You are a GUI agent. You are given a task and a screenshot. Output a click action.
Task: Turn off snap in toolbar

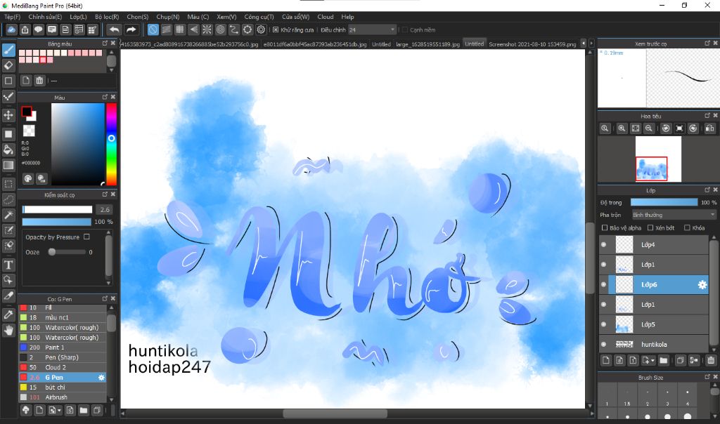153,29
